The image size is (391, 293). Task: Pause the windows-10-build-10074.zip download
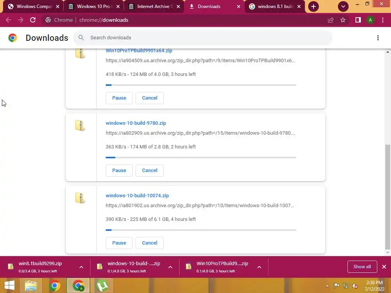[119, 243]
